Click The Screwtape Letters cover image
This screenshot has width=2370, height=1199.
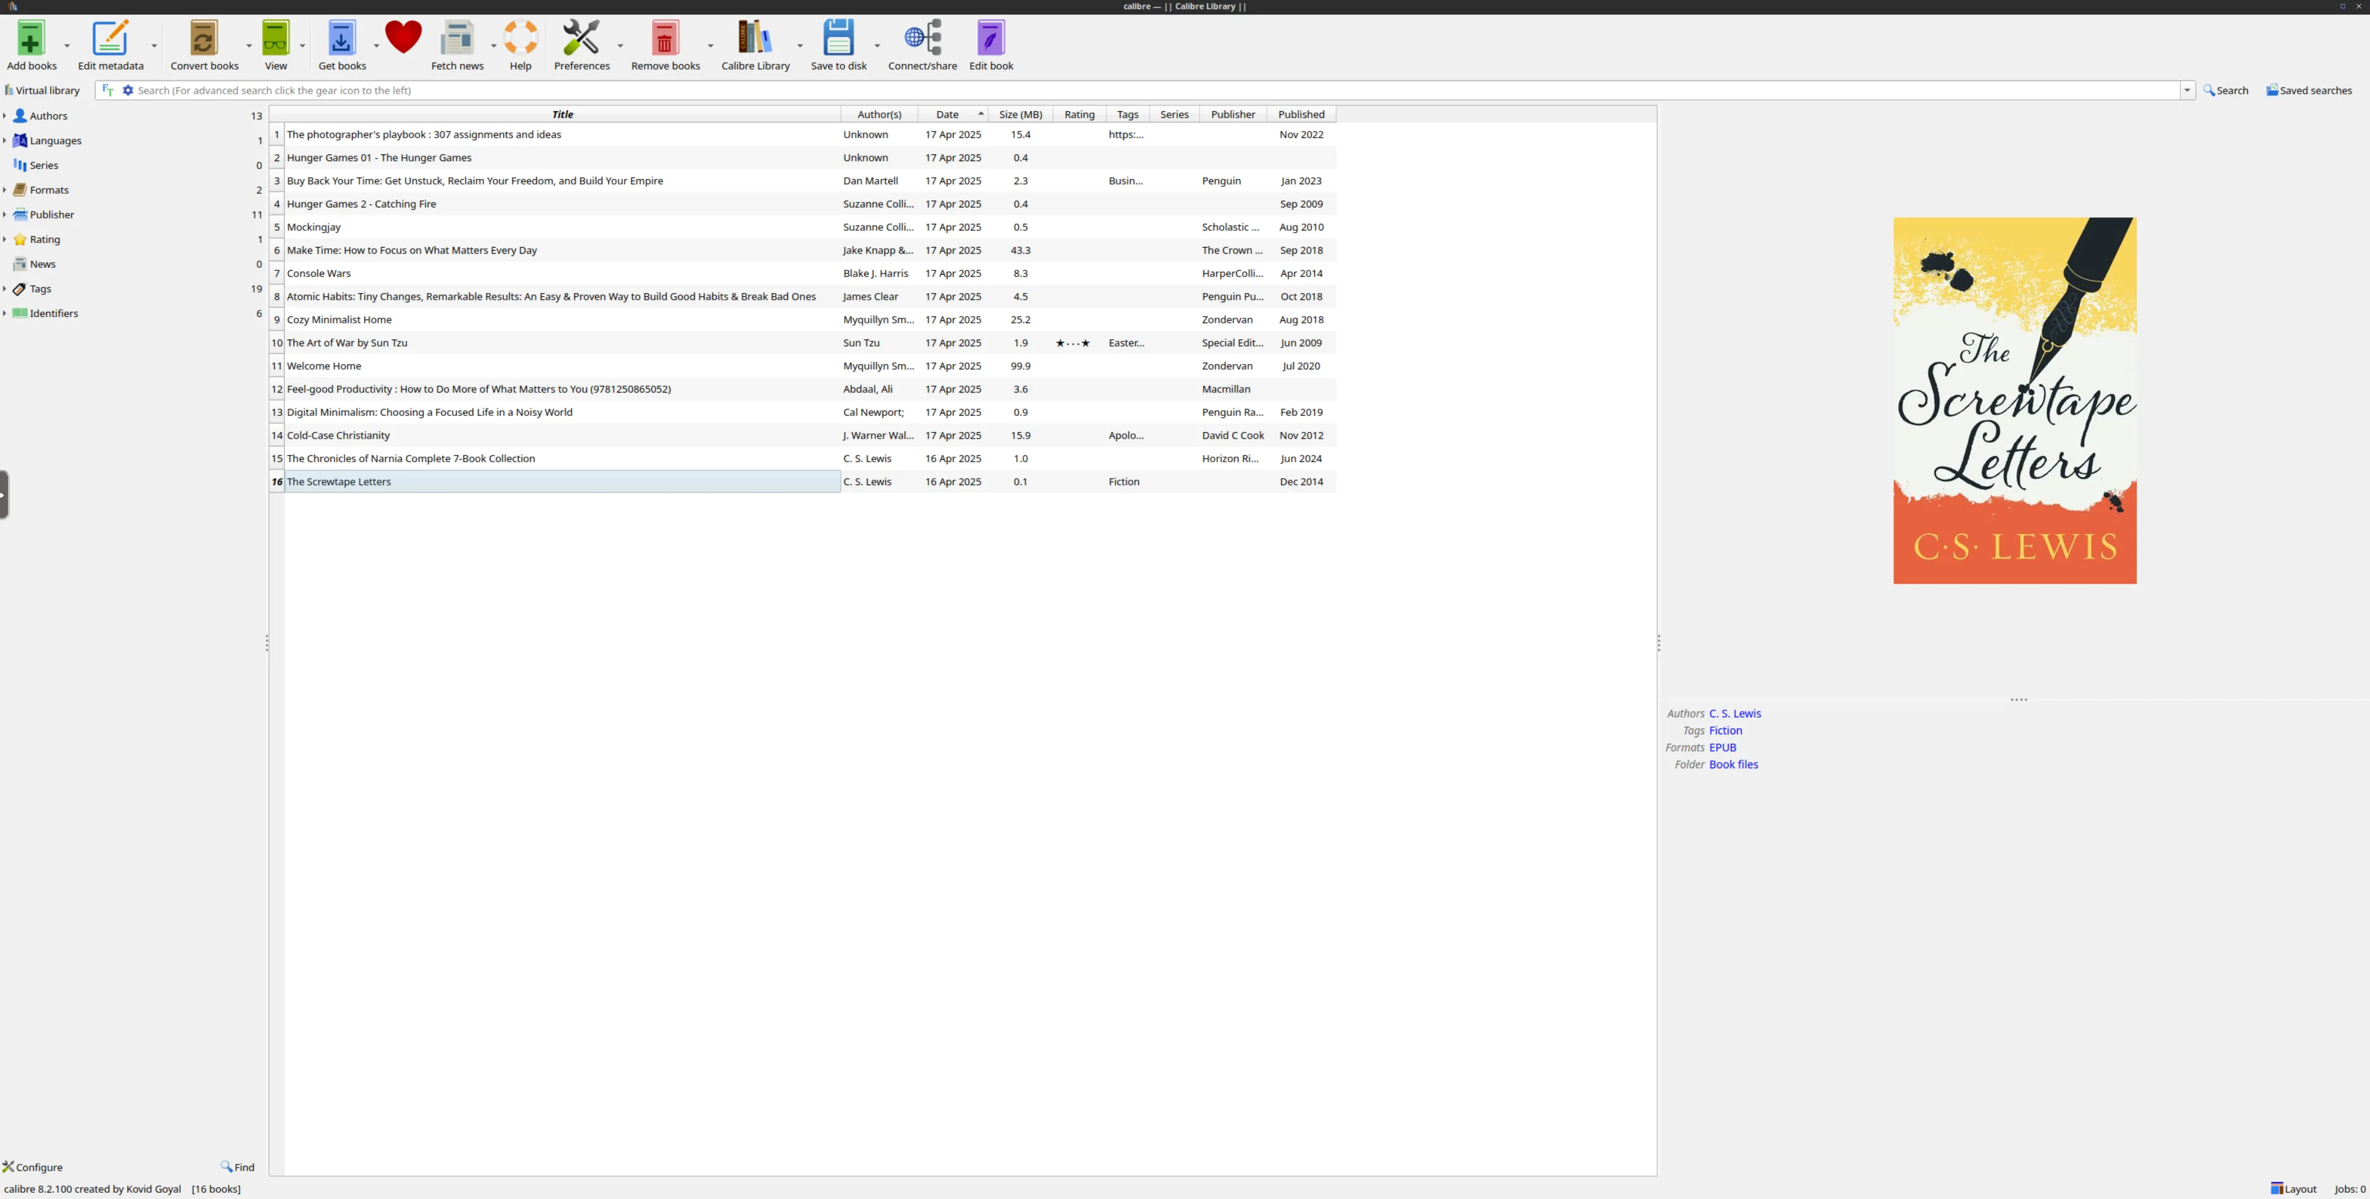(2014, 400)
